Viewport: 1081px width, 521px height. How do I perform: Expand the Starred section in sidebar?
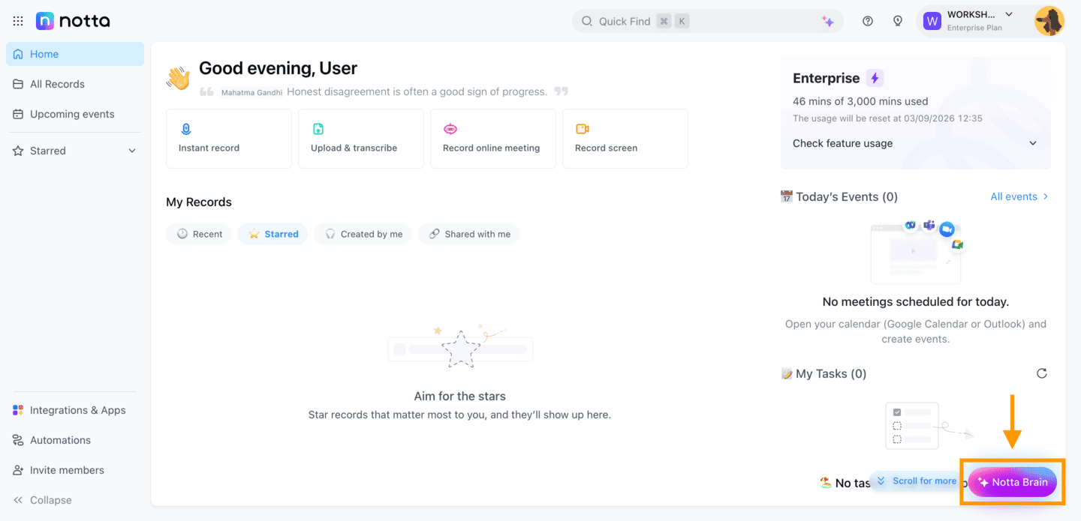tap(132, 151)
